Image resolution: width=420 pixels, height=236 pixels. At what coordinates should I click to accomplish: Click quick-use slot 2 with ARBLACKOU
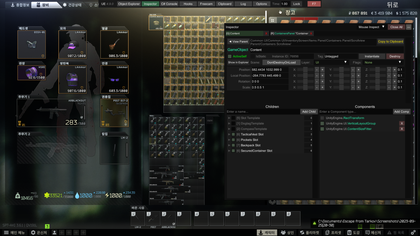click(168, 219)
